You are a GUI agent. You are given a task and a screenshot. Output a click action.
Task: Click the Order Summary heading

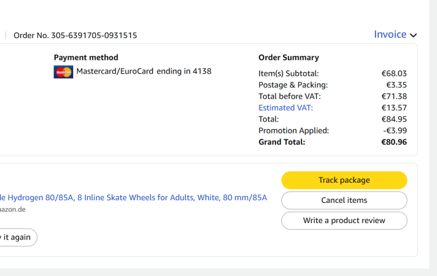(288, 57)
